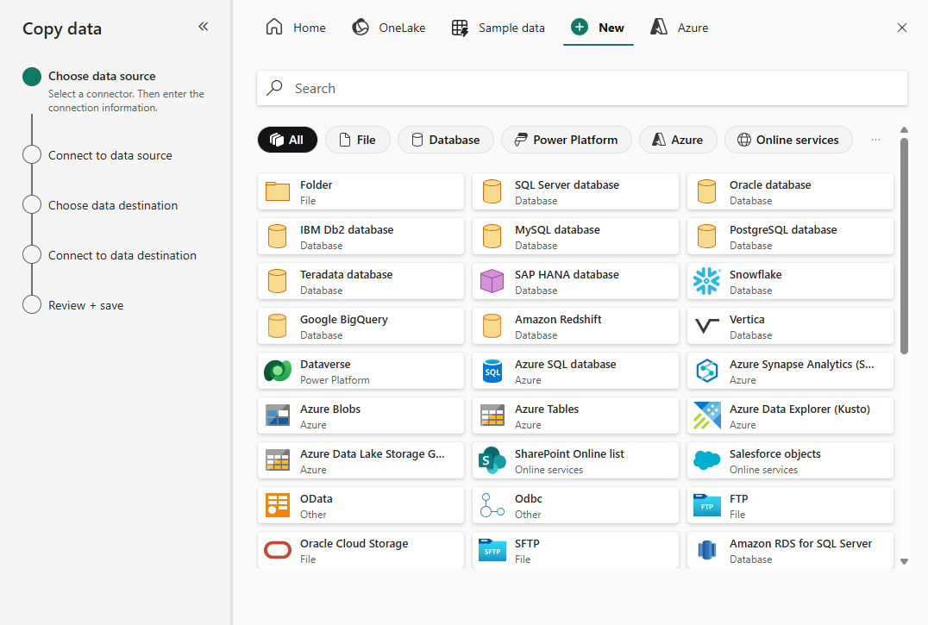Filter connectors by Database category
The width and height of the screenshot is (928, 625).
(x=446, y=141)
